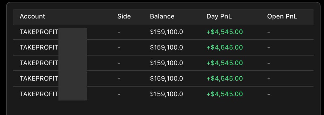Viewport: 324px width, 115px height.
Task: Click the second row's Side dash
Action: [x=119, y=48]
